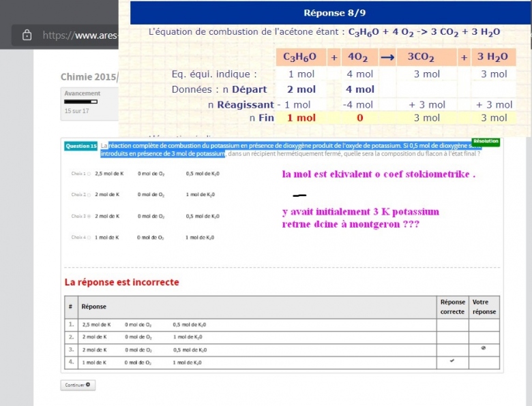This screenshot has width=532, height=406.
Task: Click the 'Eq. équi. indique' row label
Action: click(214, 74)
